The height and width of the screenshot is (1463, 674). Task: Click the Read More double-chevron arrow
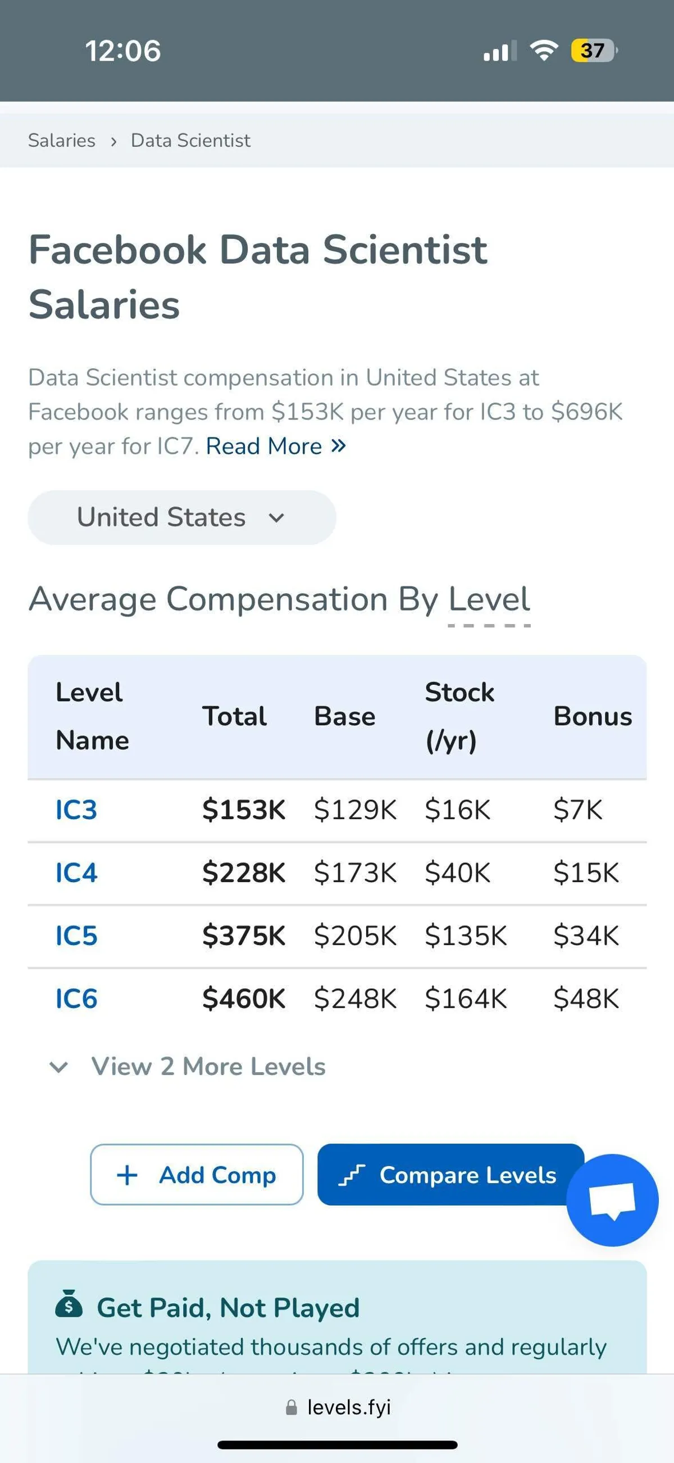click(x=339, y=446)
